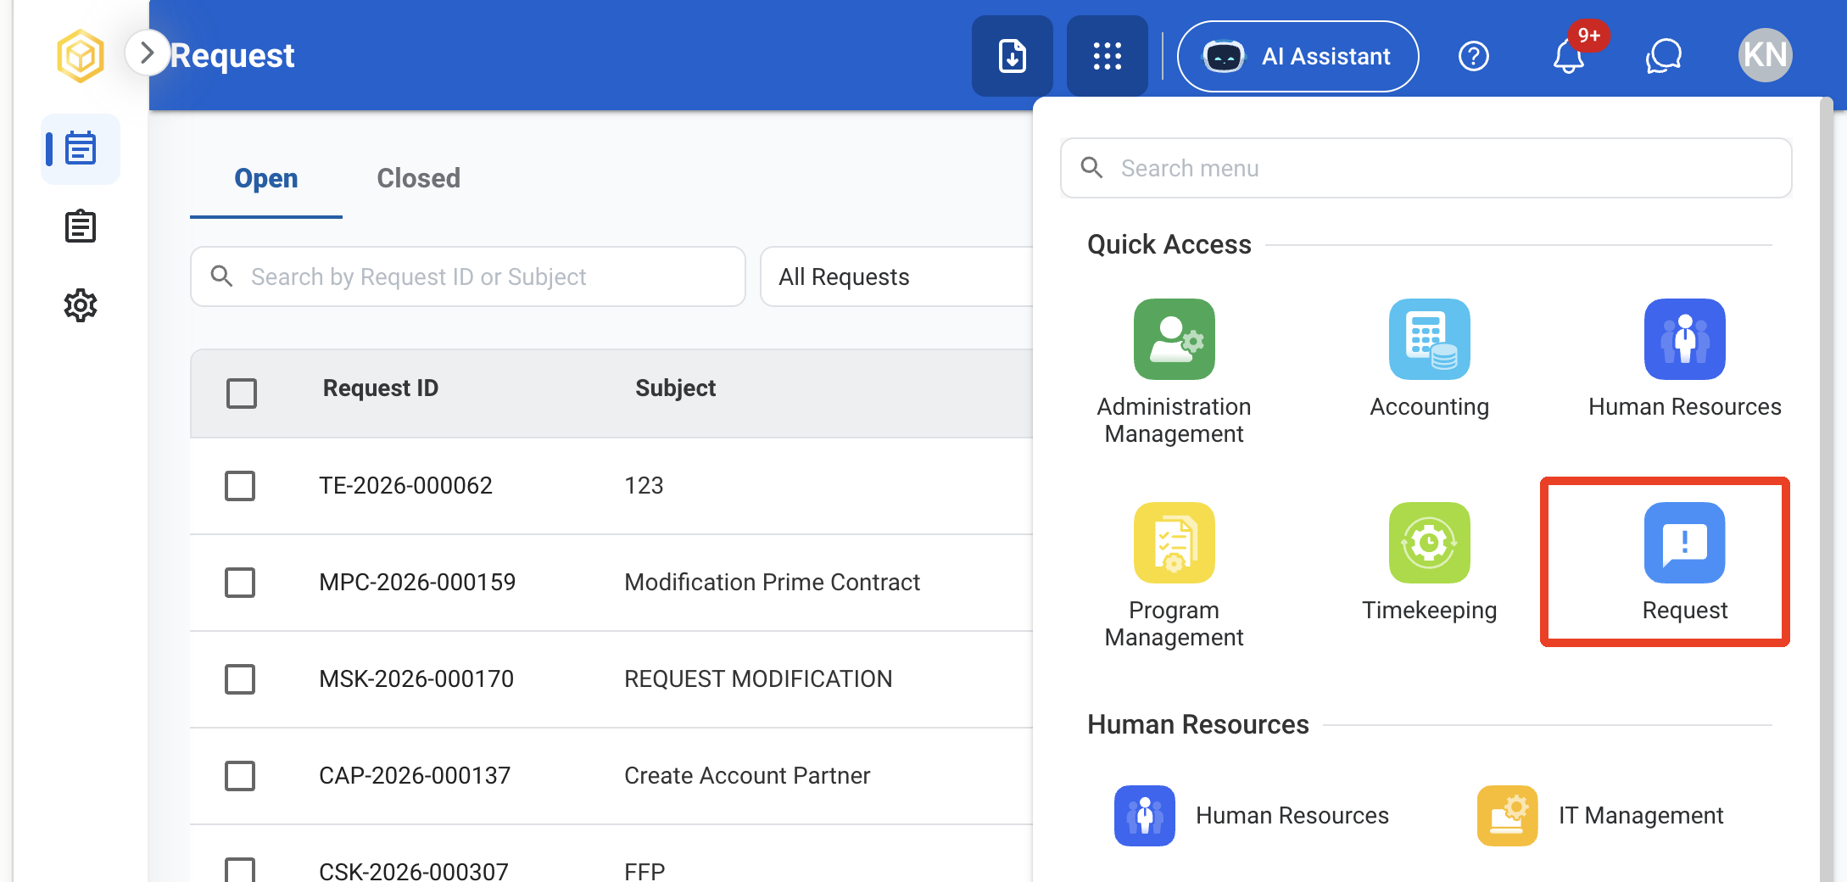Tick the select-all header checkbox
This screenshot has width=1847, height=882.
(242, 394)
